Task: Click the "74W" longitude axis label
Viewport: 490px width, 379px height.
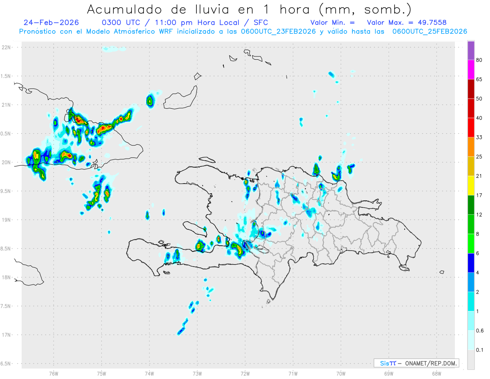Action: tap(149, 373)
